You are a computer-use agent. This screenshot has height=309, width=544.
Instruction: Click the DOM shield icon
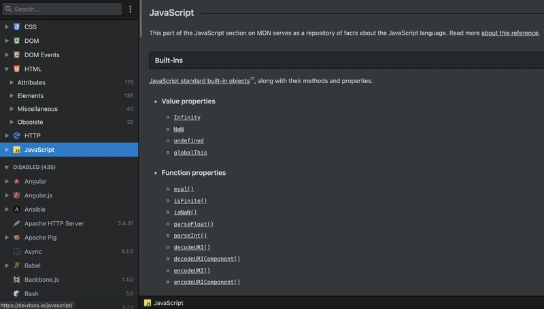pos(16,41)
